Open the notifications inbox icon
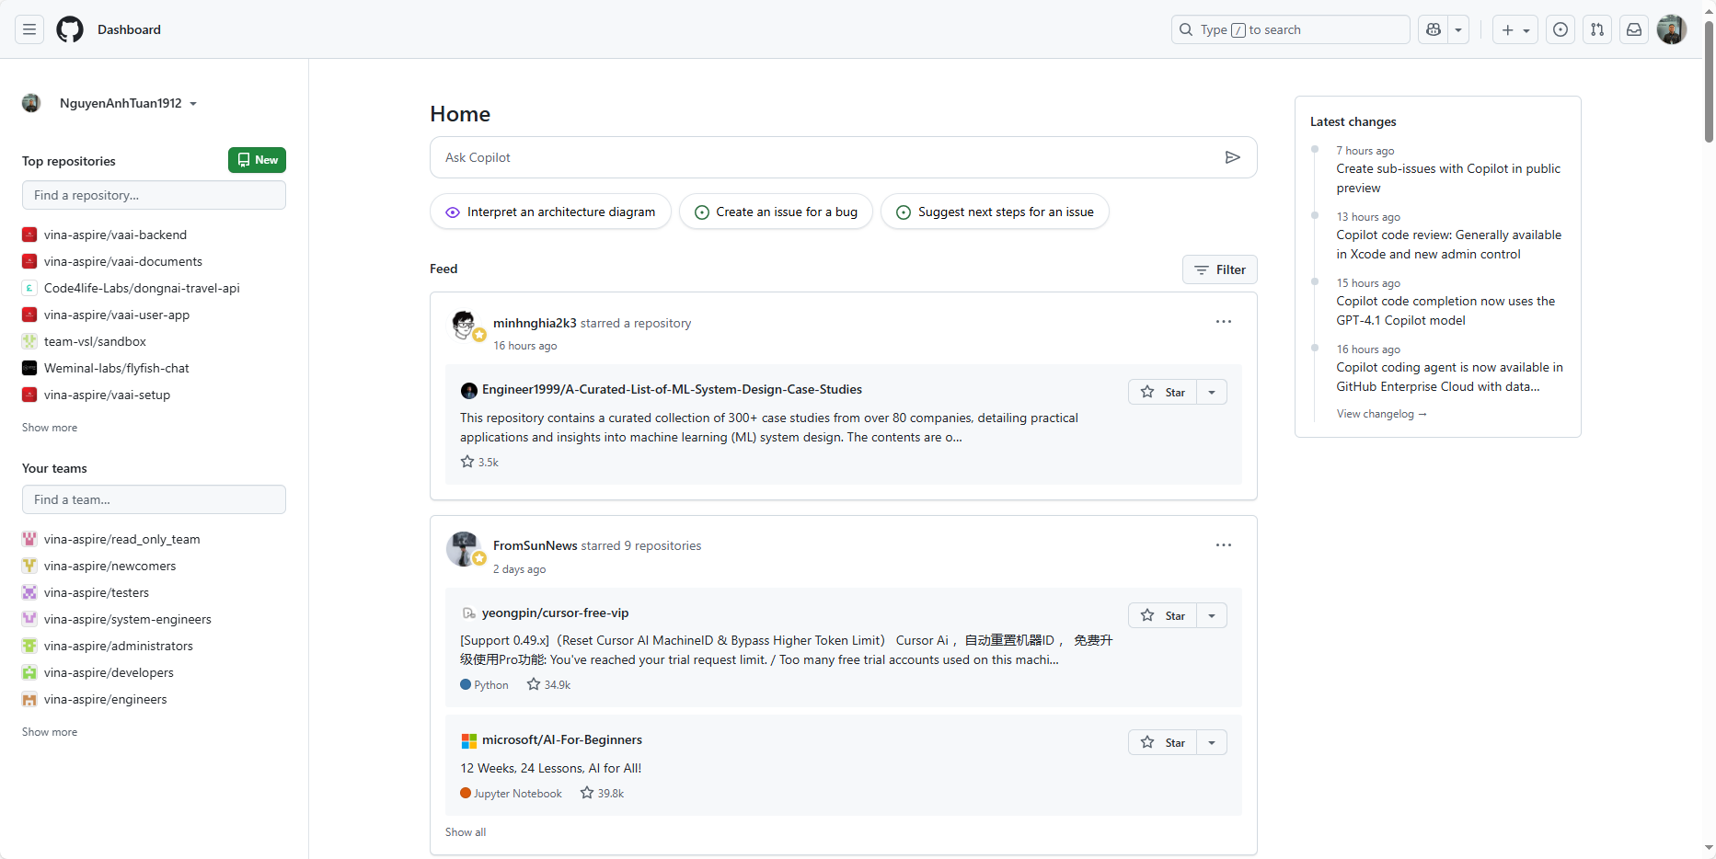This screenshot has width=1716, height=859. (1634, 29)
